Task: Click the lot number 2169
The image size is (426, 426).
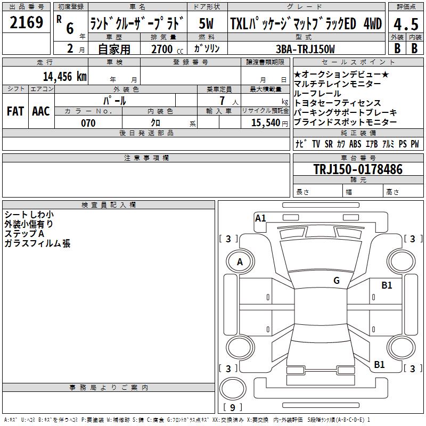Action: pyautogui.click(x=26, y=22)
